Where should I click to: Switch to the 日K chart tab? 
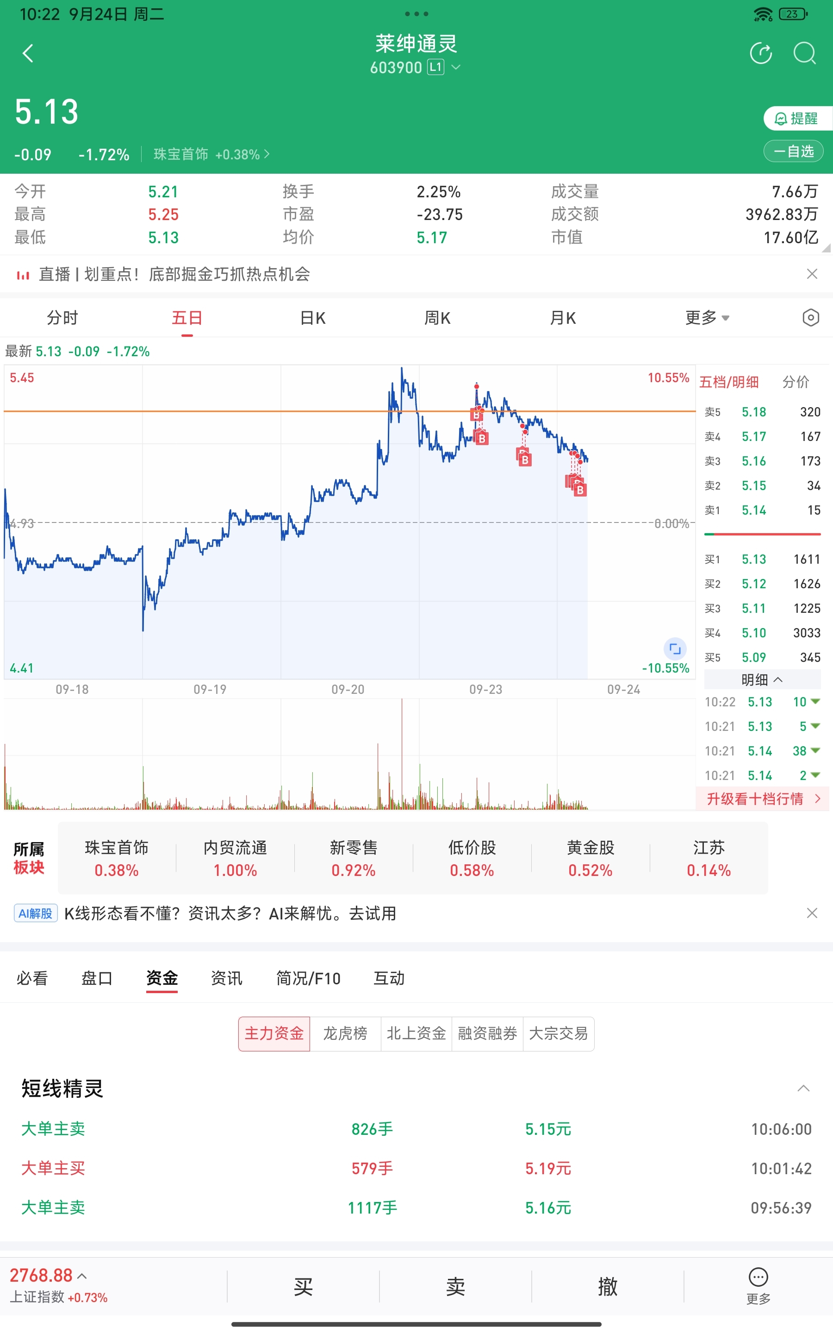312,317
